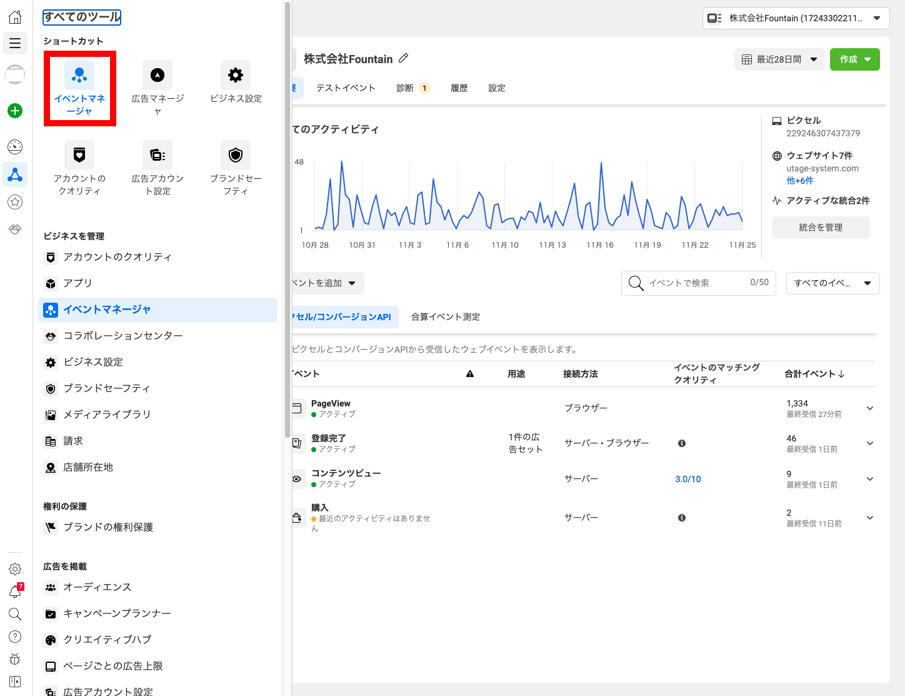Open the green 作成 dropdown button

point(854,59)
